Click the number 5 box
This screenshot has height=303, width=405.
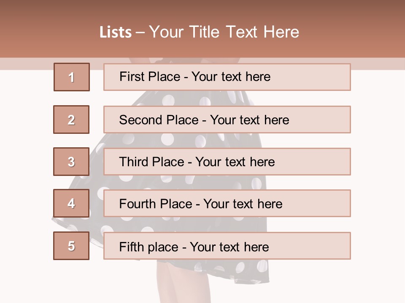(71, 246)
